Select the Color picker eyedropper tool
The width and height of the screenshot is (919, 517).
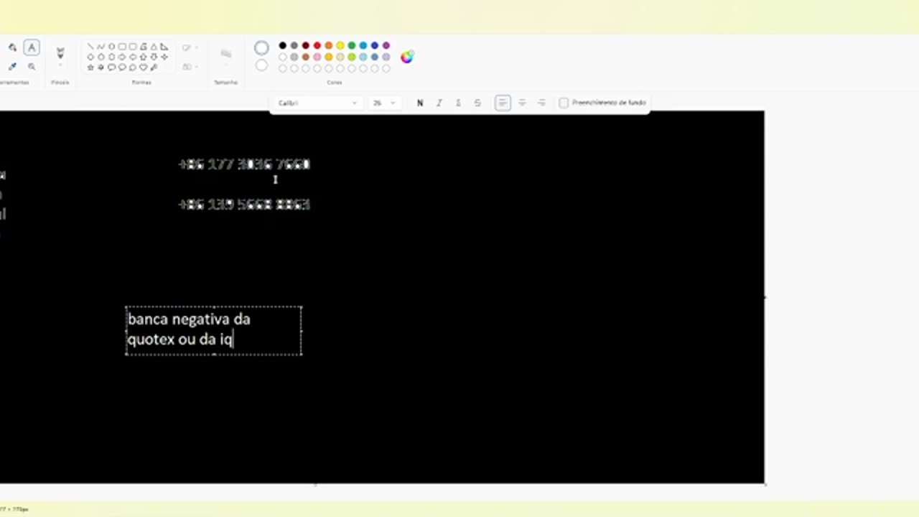click(x=12, y=66)
